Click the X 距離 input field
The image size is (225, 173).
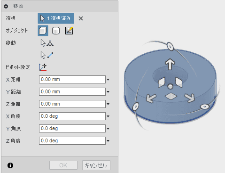(72, 80)
